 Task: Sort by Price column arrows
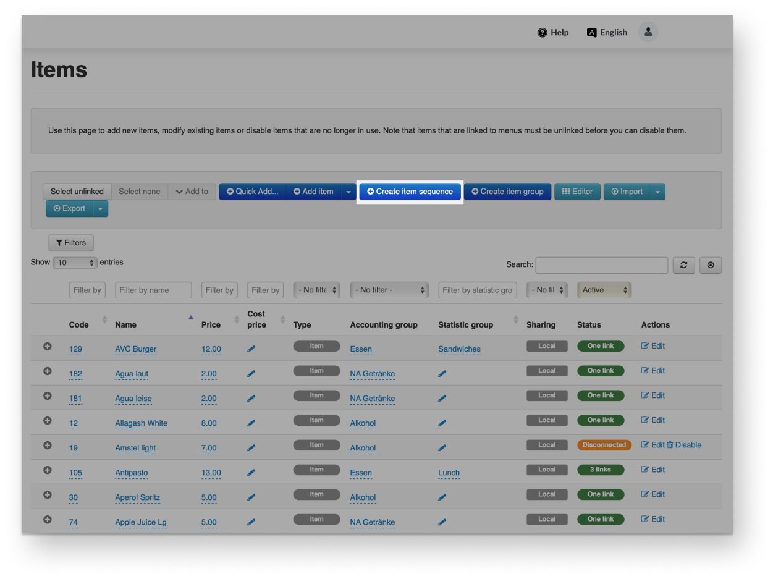[x=237, y=319]
